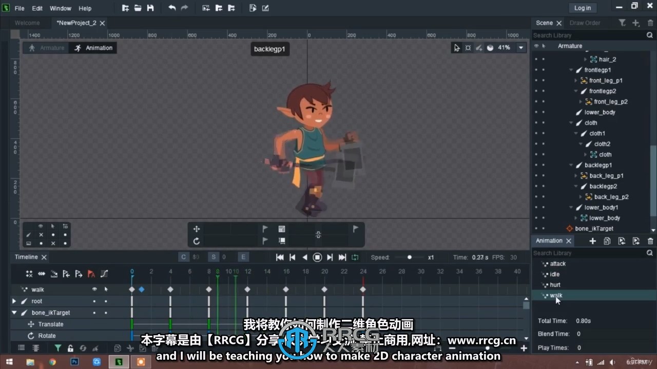Delete selected item in Scene panel
The height and width of the screenshot is (369, 657).
point(649,23)
